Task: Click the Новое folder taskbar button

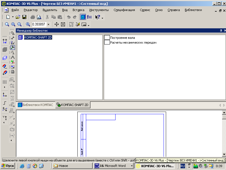Action: (72, 166)
